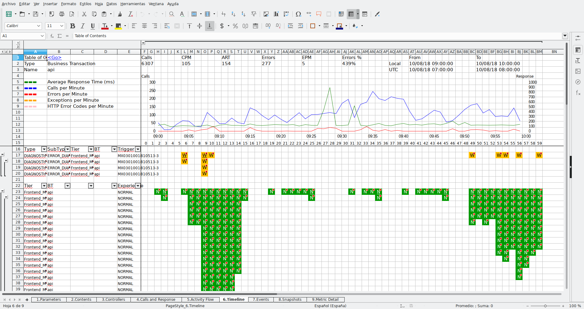The image size is (584, 309).
Task: Click the Insert Chart icon
Action: coord(276,14)
